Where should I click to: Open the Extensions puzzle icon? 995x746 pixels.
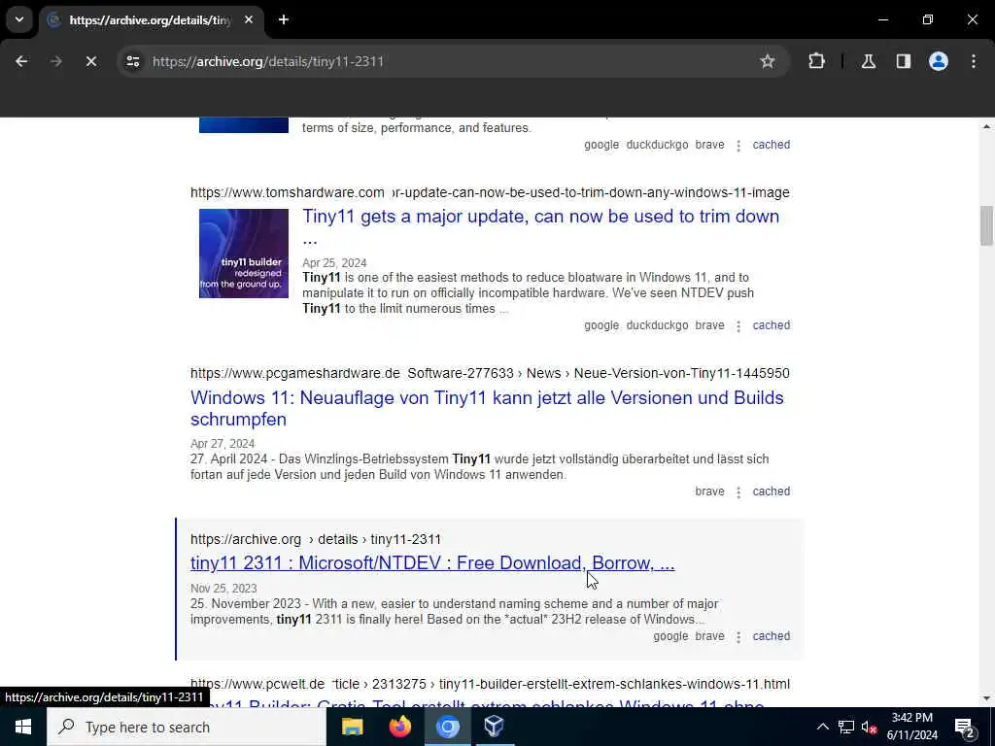(x=816, y=61)
